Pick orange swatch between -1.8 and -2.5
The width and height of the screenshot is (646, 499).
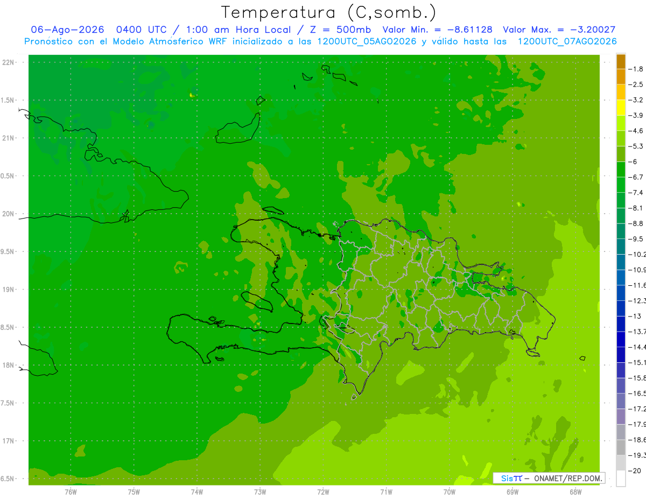tap(621, 77)
